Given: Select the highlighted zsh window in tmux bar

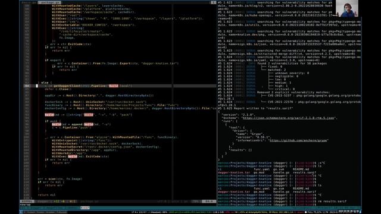Looking at the screenshot, I should [85, 207].
